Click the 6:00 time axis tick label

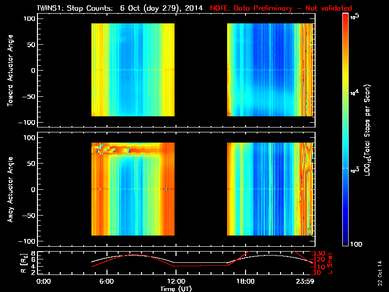pos(106,281)
